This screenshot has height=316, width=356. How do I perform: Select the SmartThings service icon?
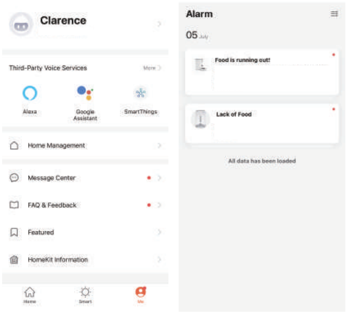[x=140, y=93]
